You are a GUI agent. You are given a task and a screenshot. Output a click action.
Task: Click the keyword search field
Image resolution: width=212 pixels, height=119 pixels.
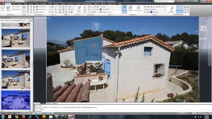(164, 1)
